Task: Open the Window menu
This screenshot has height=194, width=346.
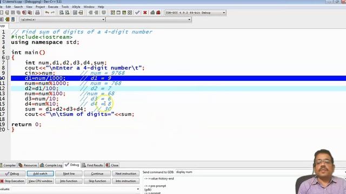Action: tap(89, 7)
